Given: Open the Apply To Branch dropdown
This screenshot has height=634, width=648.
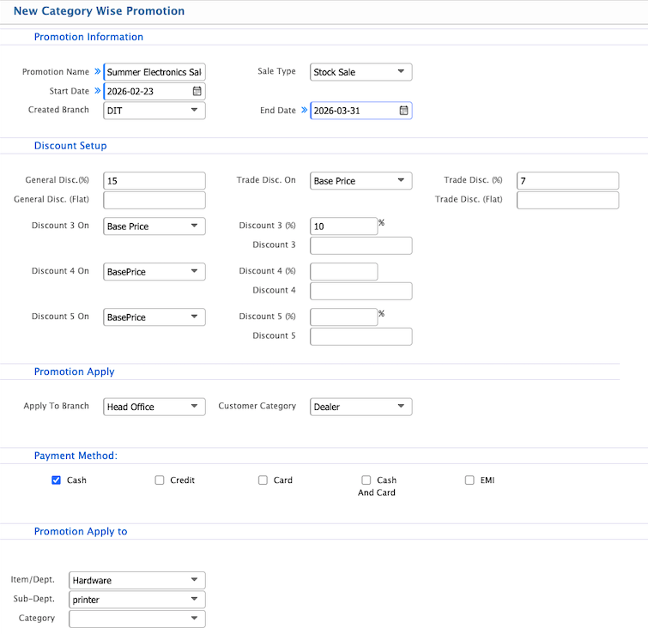Looking at the screenshot, I should (x=154, y=407).
